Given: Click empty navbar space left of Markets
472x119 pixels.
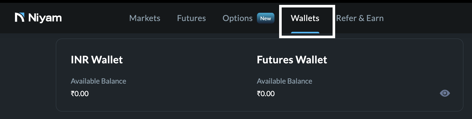Looking at the screenshot, I should click(96, 18).
